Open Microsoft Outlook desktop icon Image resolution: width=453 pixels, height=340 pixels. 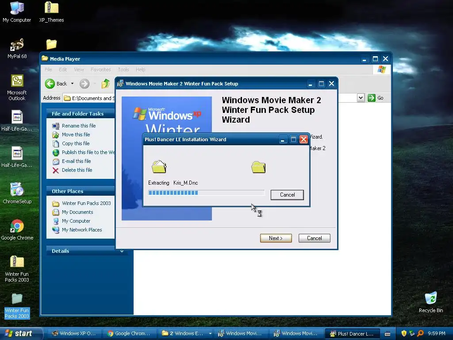point(17,87)
